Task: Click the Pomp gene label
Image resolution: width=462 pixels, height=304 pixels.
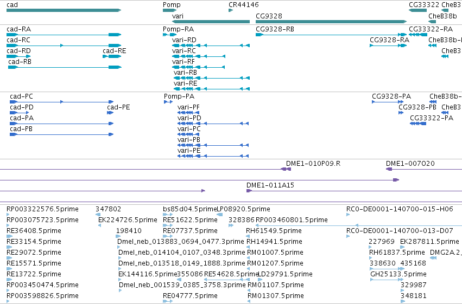Action: click(x=172, y=5)
